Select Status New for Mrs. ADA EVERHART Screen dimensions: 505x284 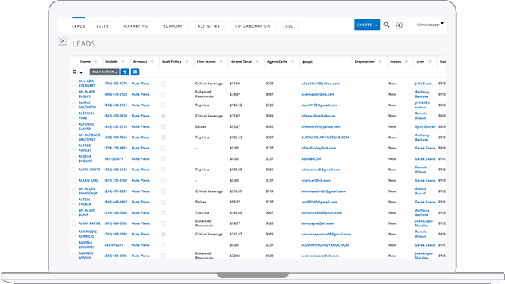click(x=392, y=84)
